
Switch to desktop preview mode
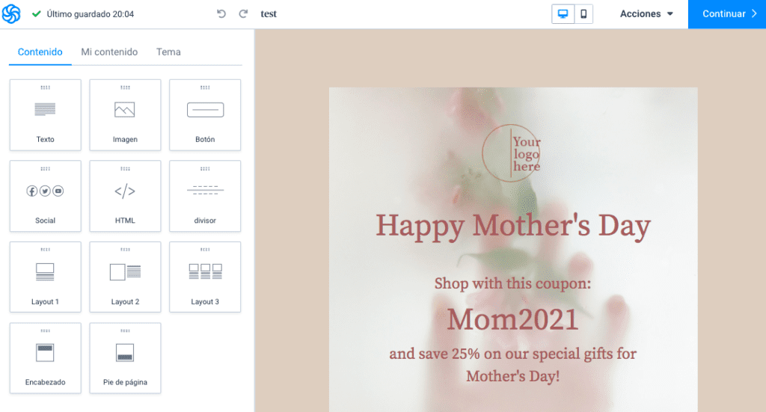tap(563, 13)
